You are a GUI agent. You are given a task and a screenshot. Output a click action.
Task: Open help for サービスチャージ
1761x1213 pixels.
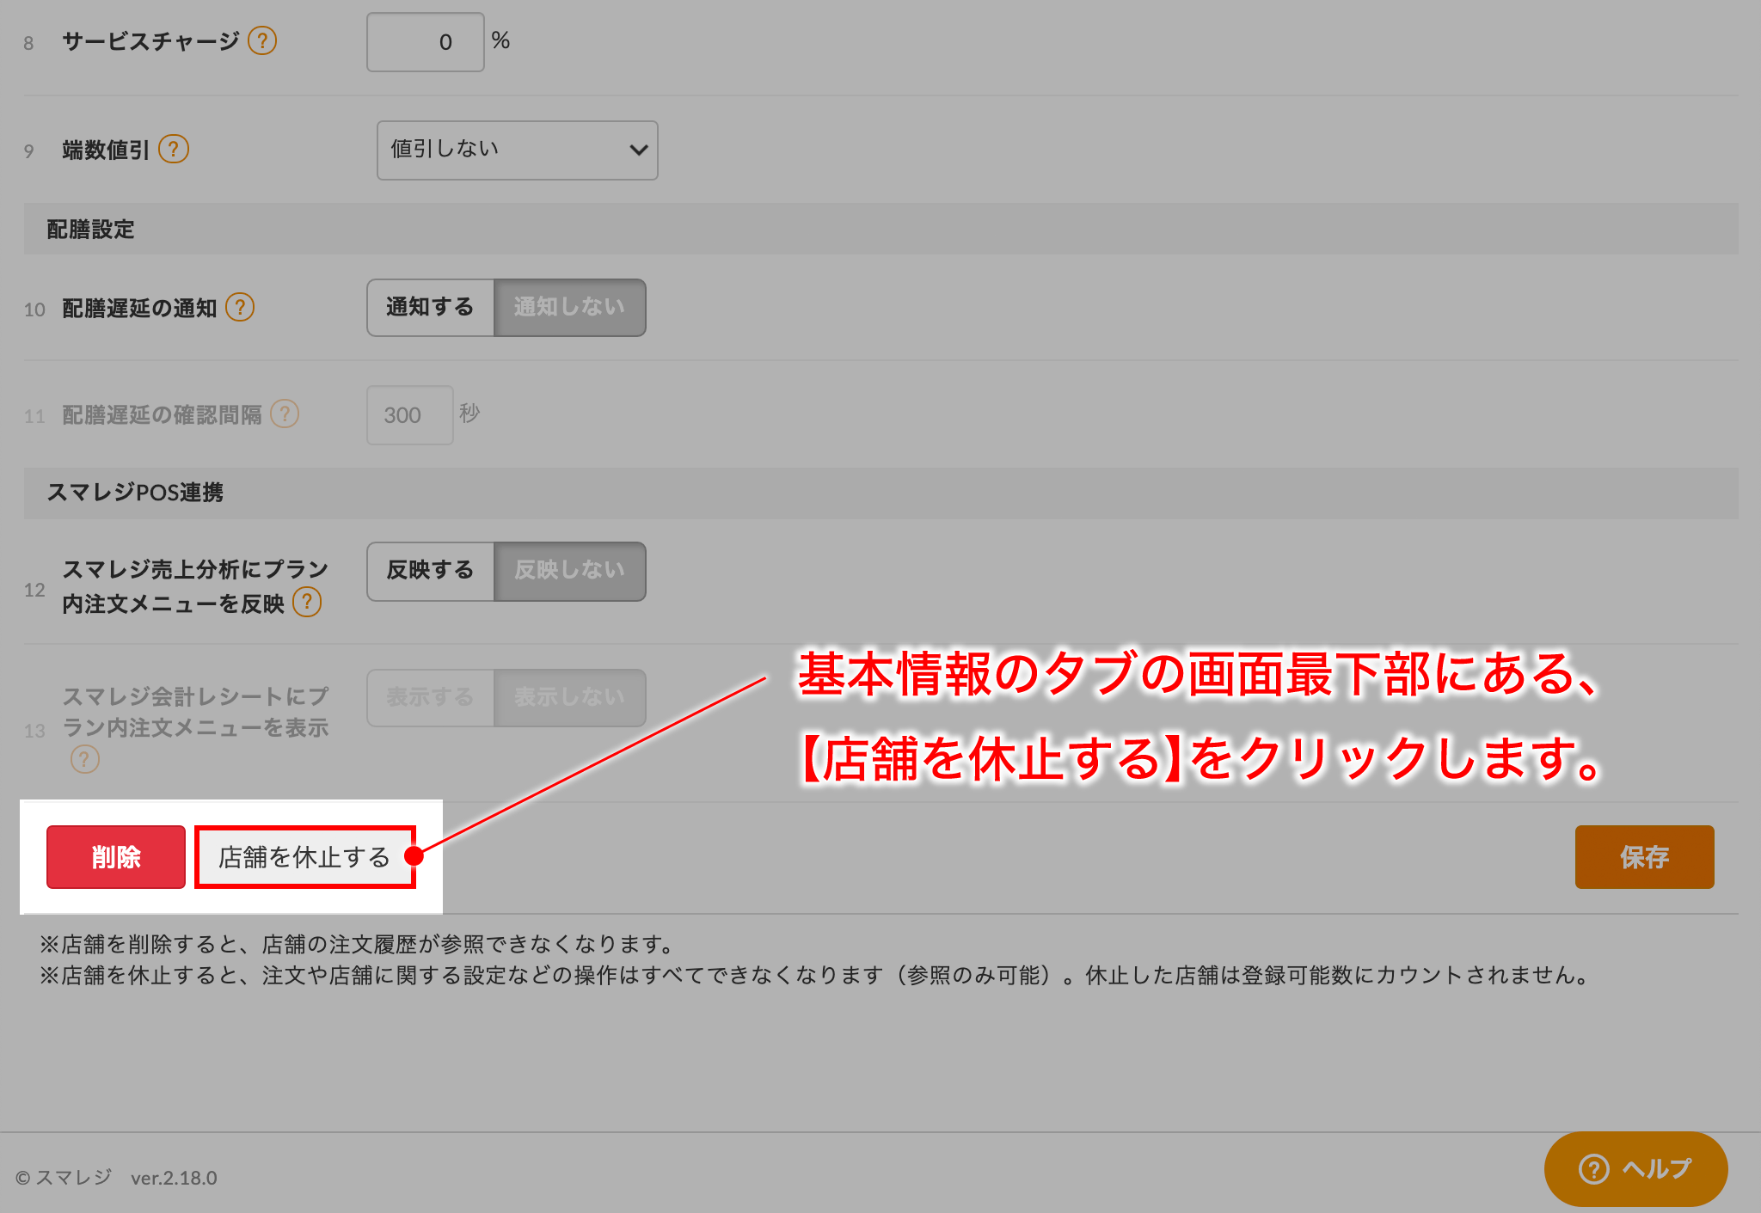click(x=263, y=40)
